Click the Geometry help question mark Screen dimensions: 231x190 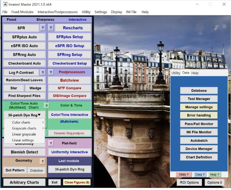(43, 161)
